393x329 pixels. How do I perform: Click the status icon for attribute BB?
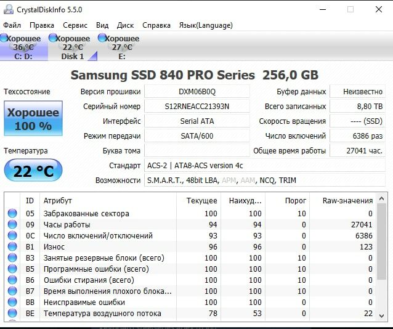12,302
